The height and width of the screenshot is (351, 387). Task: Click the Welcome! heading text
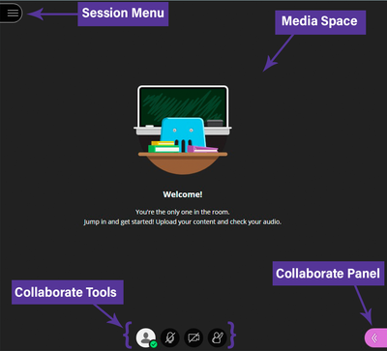[183, 194]
